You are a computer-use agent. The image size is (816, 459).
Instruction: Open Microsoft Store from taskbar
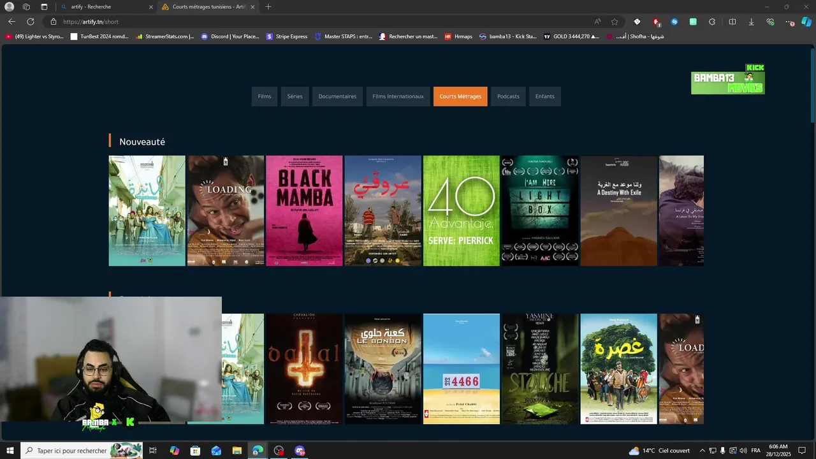195,451
